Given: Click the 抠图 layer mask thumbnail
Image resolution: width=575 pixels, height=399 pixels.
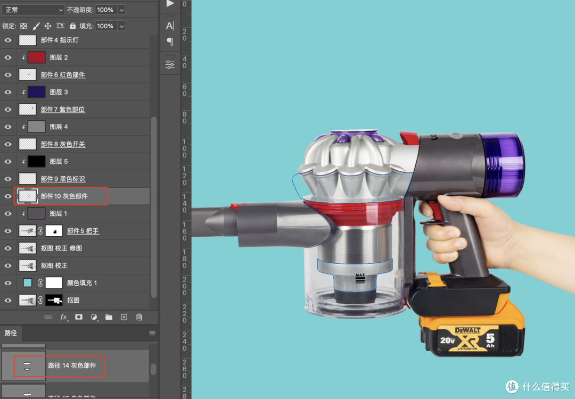Looking at the screenshot, I should point(54,300).
